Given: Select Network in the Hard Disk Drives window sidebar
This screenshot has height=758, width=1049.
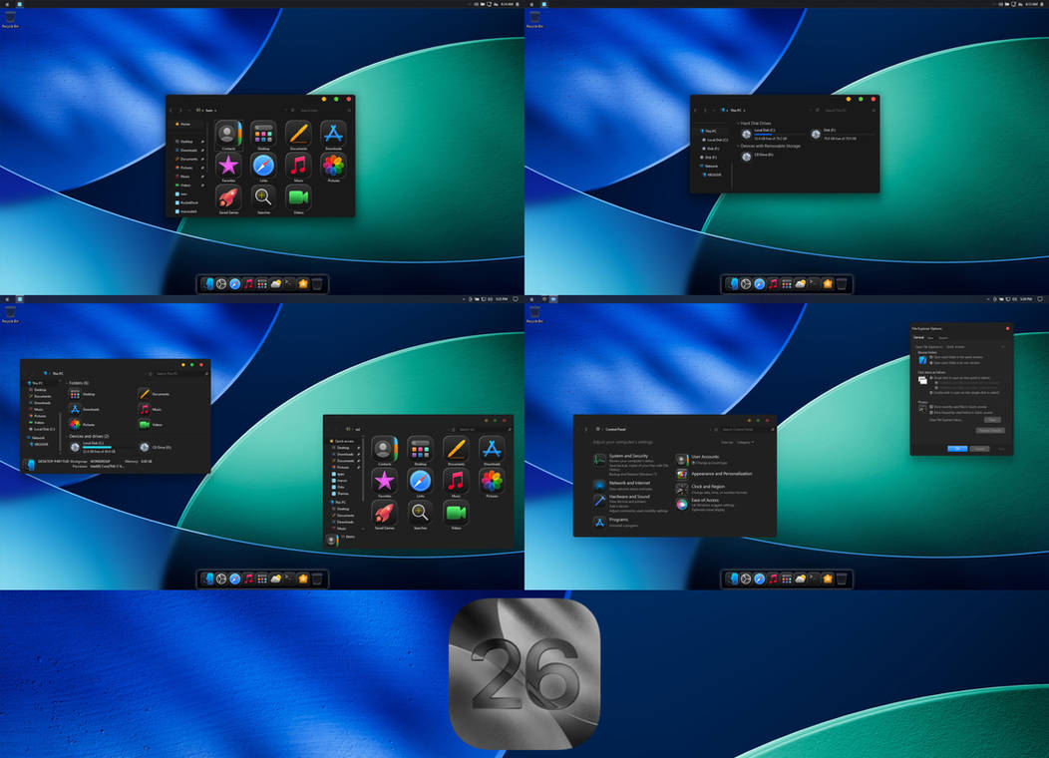Looking at the screenshot, I should pos(712,166).
